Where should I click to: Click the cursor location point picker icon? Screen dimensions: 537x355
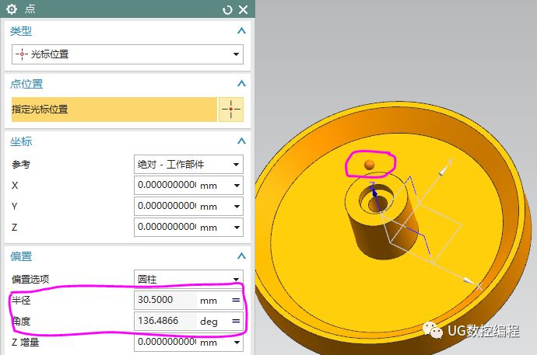click(x=231, y=110)
